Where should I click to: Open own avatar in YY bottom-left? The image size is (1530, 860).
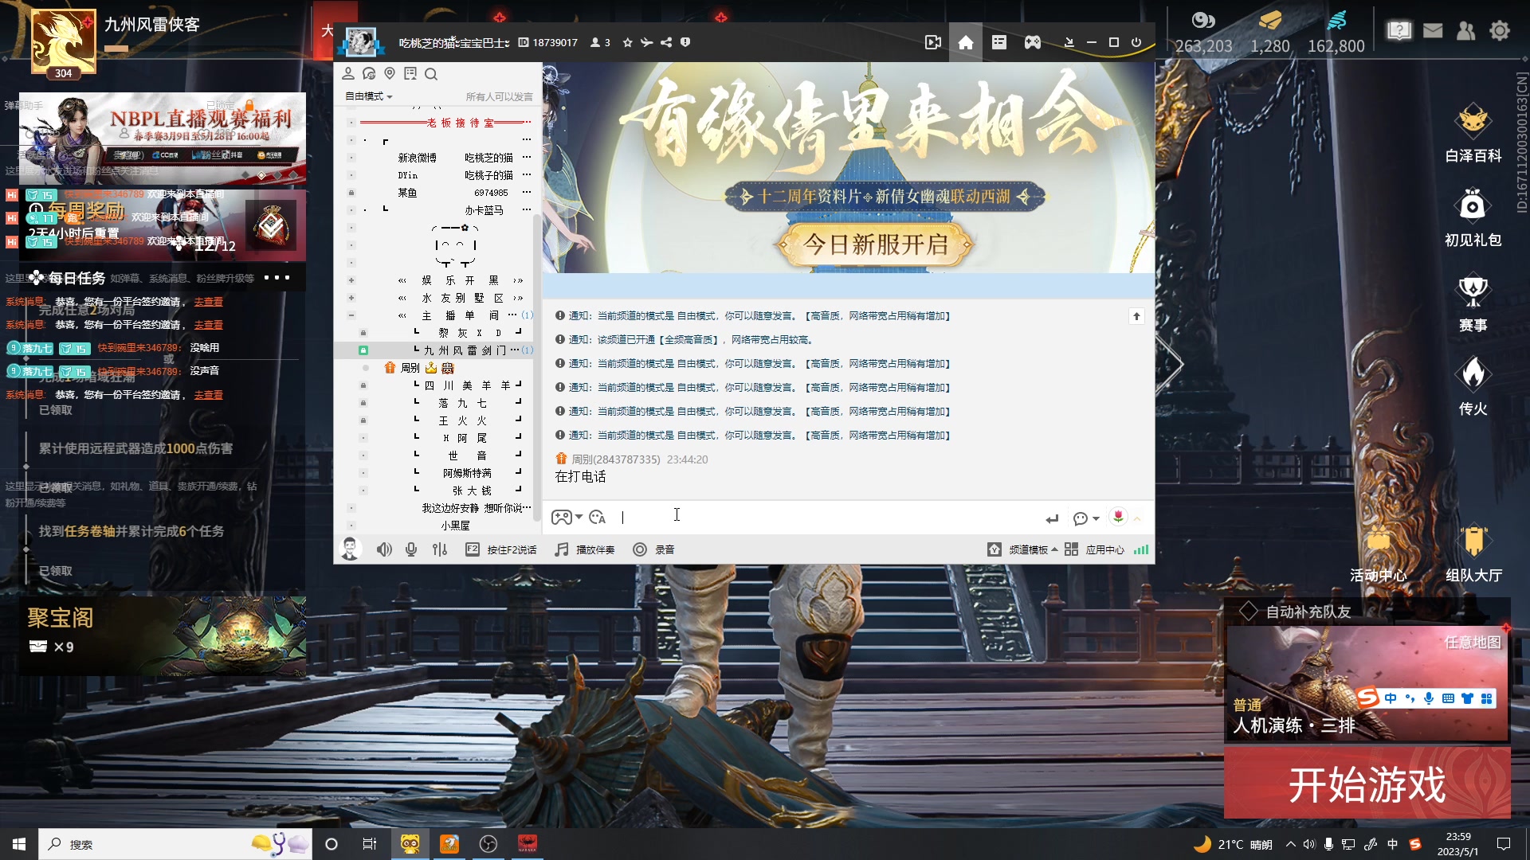(350, 549)
